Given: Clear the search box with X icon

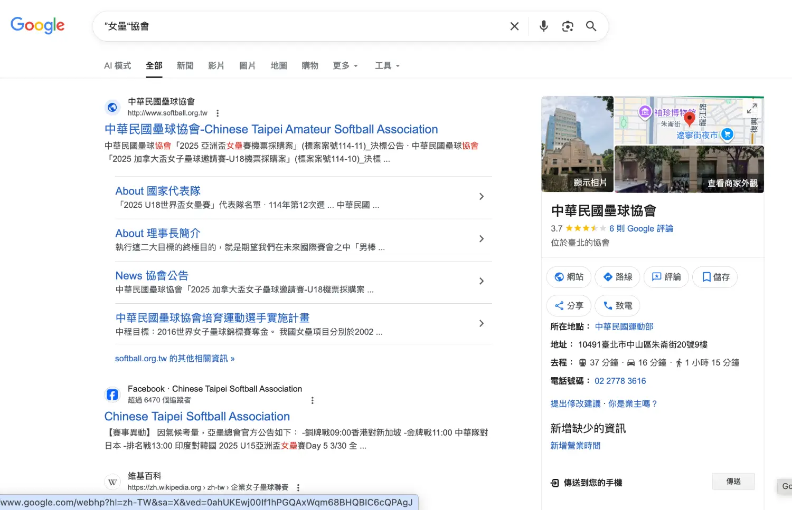Looking at the screenshot, I should (x=514, y=26).
